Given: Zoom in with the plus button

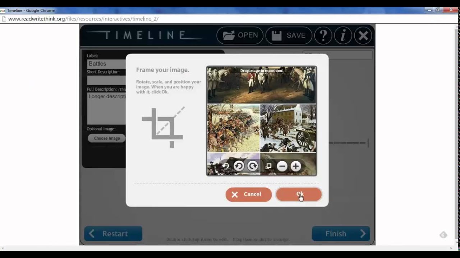Looking at the screenshot, I should pyautogui.click(x=296, y=166).
